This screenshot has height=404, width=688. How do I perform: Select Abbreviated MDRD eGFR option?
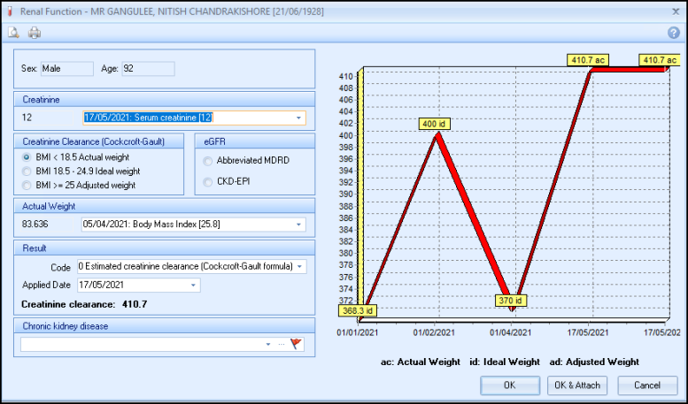[x=208, y=161]
